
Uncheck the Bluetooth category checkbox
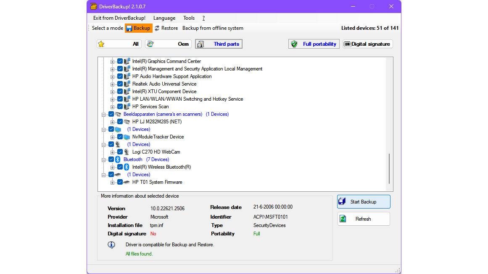[111, 159]
